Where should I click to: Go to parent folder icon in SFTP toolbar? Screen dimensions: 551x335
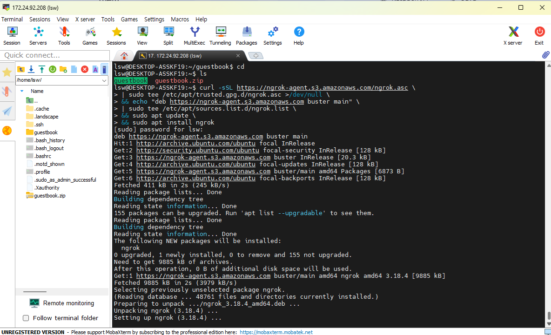(21, 69)
